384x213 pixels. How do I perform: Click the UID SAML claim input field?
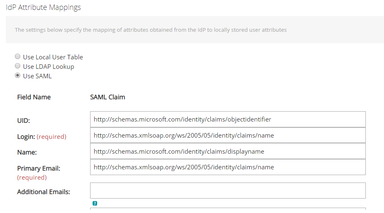pyautogui.click(x=228, y=119)
